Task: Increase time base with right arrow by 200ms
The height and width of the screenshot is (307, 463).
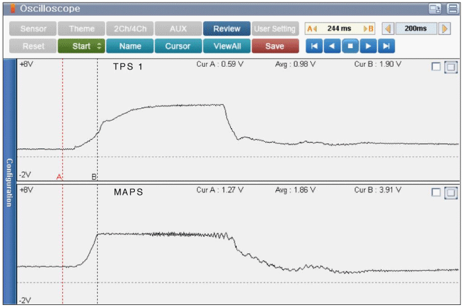Action: (444, 28)
